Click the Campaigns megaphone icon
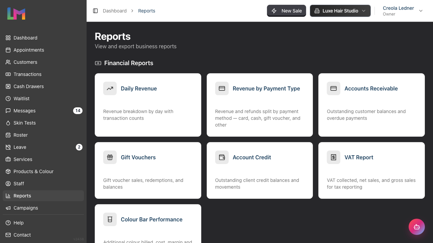433x243 pixels. pyautogui.click(x=8, y=208)
